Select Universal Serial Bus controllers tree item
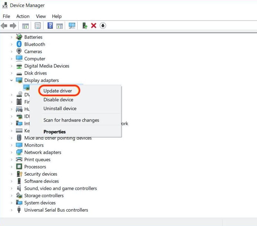 56,210
